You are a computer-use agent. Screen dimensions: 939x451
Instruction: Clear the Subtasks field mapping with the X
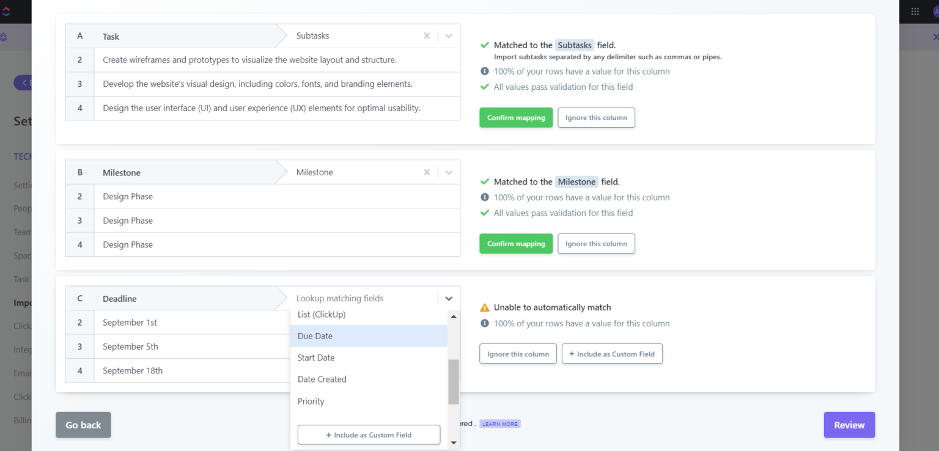tap(426, 35)
